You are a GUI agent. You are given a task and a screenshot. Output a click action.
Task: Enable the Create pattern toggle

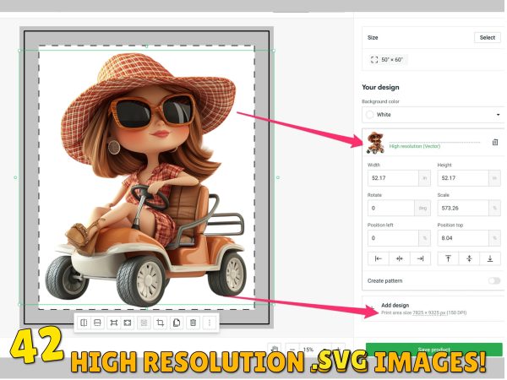tap(493, 280)
